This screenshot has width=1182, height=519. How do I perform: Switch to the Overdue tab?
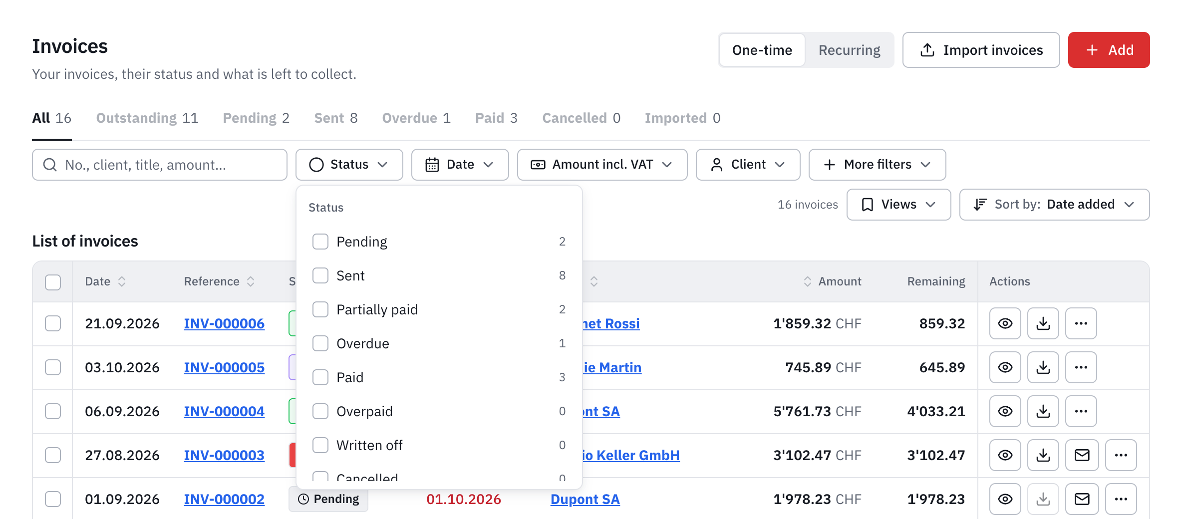416,118
